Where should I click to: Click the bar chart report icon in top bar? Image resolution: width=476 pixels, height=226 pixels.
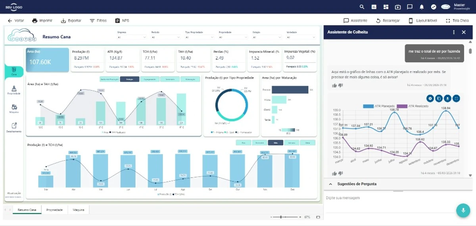[374, 7]
